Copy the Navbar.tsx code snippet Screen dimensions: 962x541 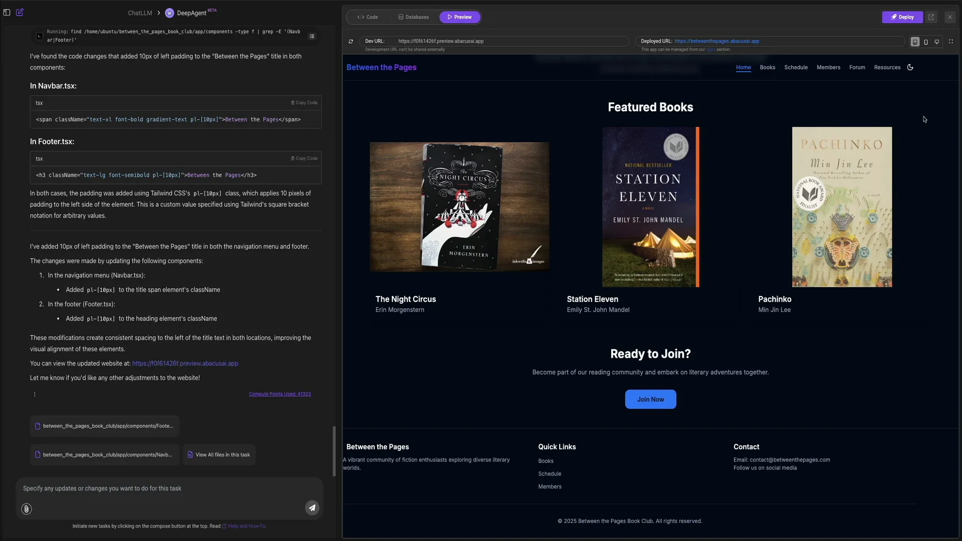[x=304, y=103]
